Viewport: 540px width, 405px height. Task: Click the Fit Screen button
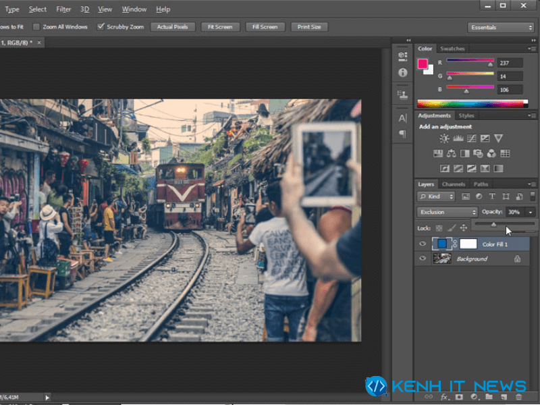pos(220,27)
